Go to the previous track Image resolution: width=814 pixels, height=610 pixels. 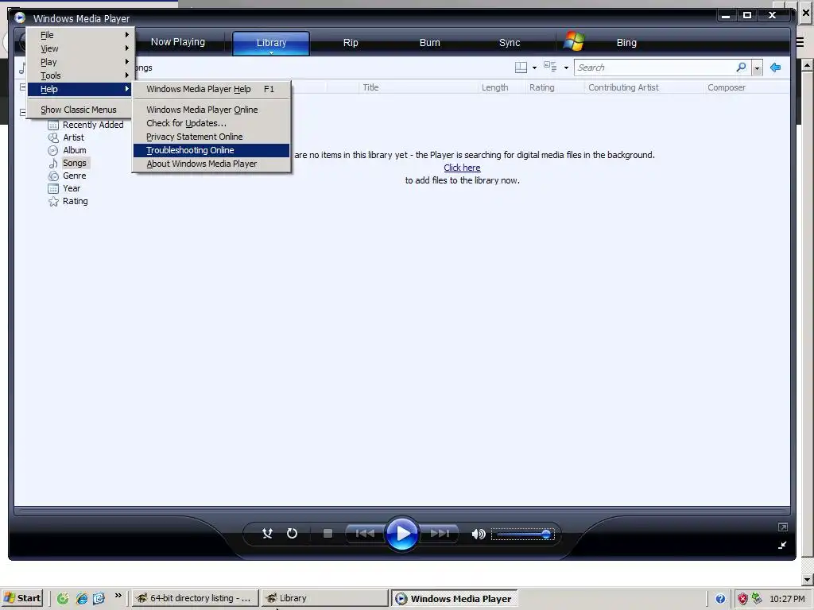(x=365, y=533)
